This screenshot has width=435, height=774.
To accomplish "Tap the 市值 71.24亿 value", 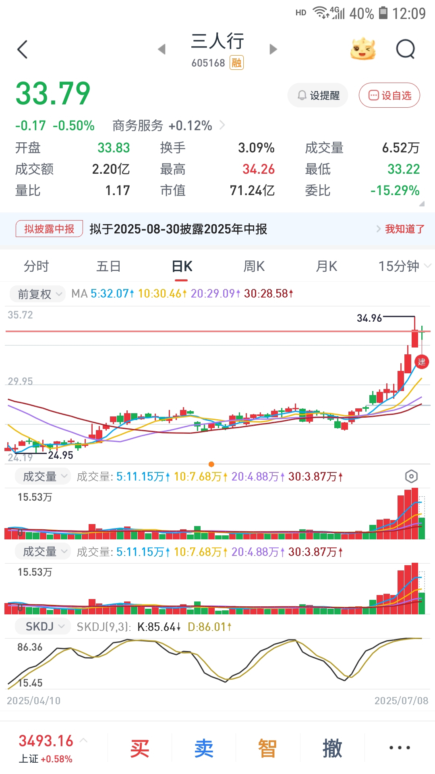I will 252,190.
